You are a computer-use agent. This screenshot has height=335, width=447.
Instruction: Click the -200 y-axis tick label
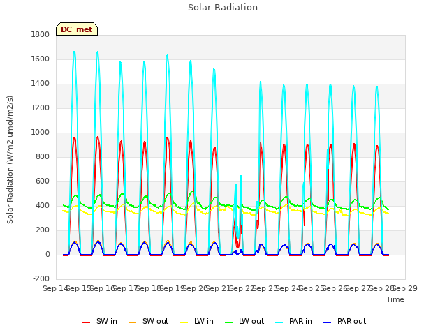(41, 279)
